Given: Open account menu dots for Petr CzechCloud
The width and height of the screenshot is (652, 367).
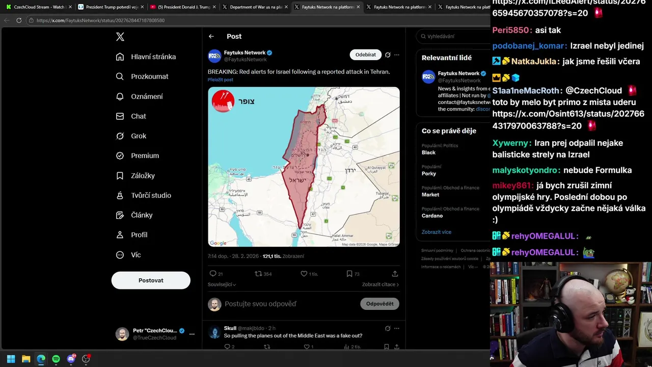Looking at the screenshot, I should tap(192, 334).
